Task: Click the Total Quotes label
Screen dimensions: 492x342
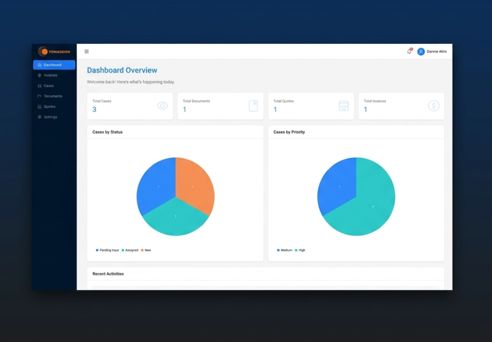Action: coord(283,101)
